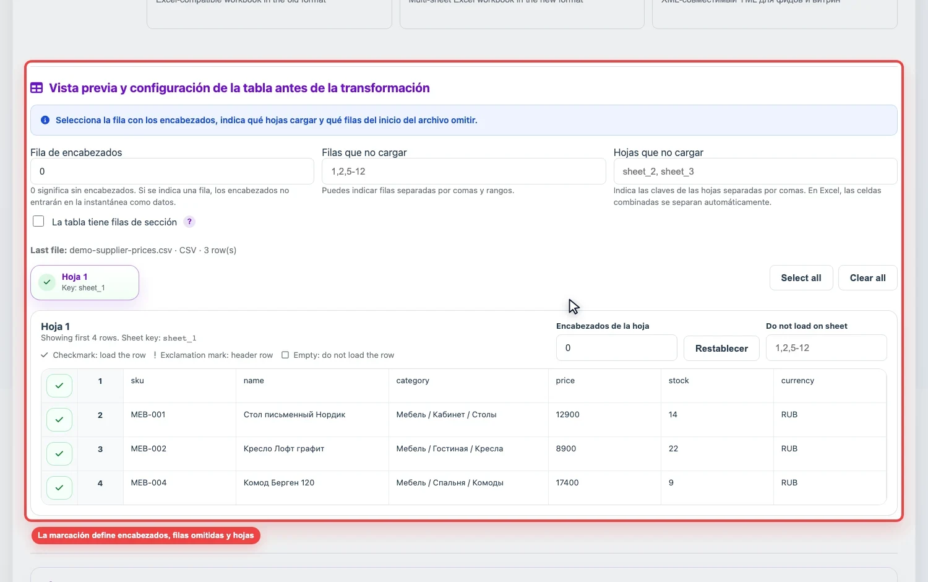Toggle load checkmark for row MEB-002
The height and width of the screenshot is (582, 928).
(x=59, y=454)
